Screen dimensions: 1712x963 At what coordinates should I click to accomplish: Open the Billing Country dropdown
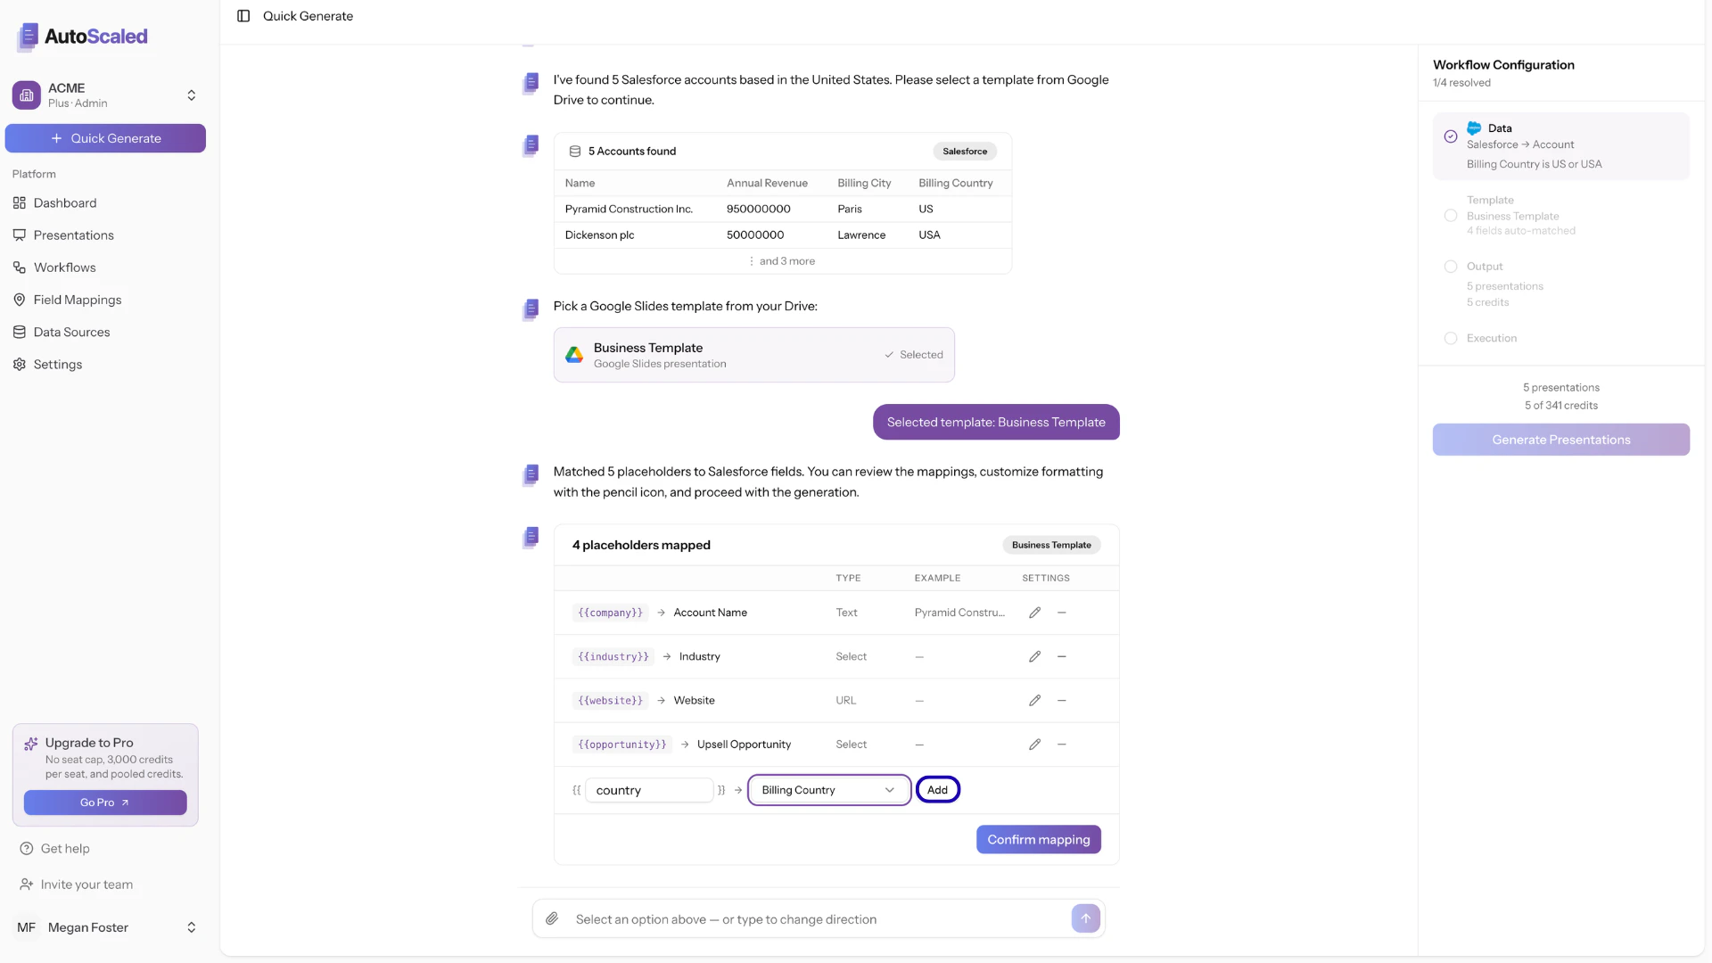coord(827,790)
